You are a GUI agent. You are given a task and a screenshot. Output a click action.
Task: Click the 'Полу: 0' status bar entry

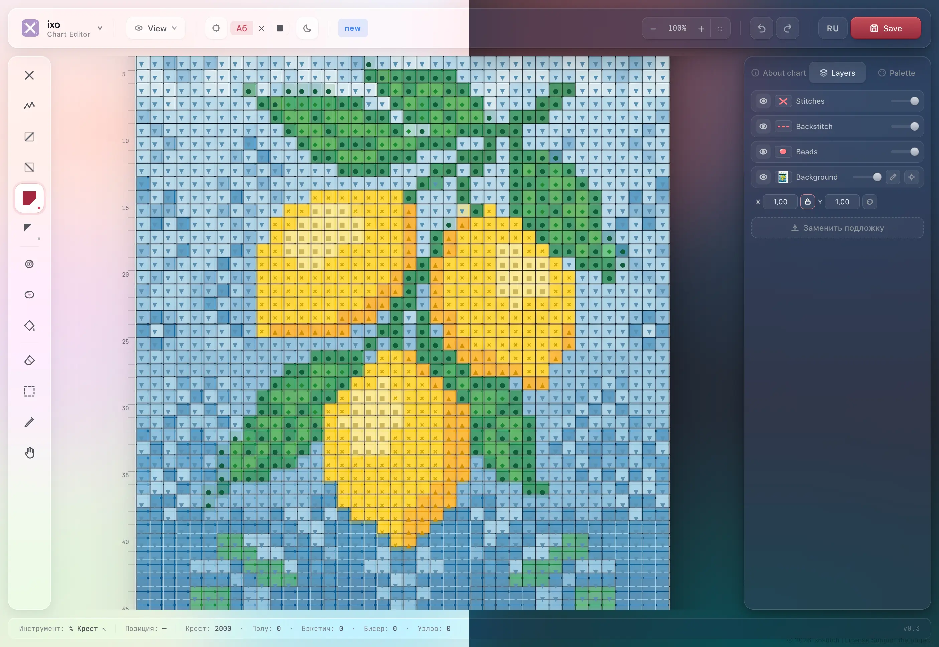(x=266, y=628)
